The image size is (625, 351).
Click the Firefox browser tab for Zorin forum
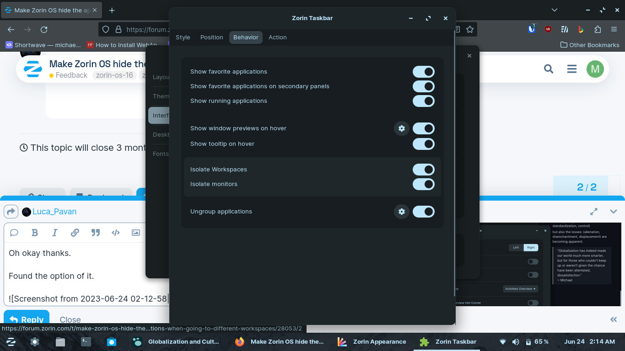pos(51,10)
